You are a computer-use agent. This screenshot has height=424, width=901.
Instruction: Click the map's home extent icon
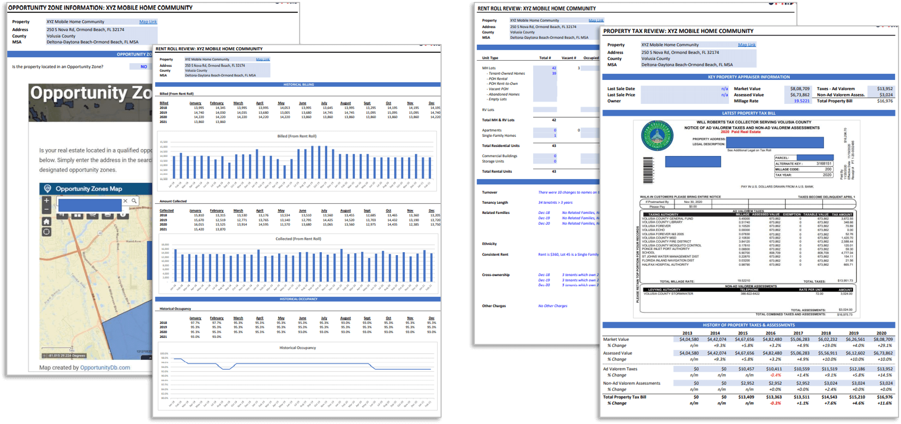click(47, 222)
